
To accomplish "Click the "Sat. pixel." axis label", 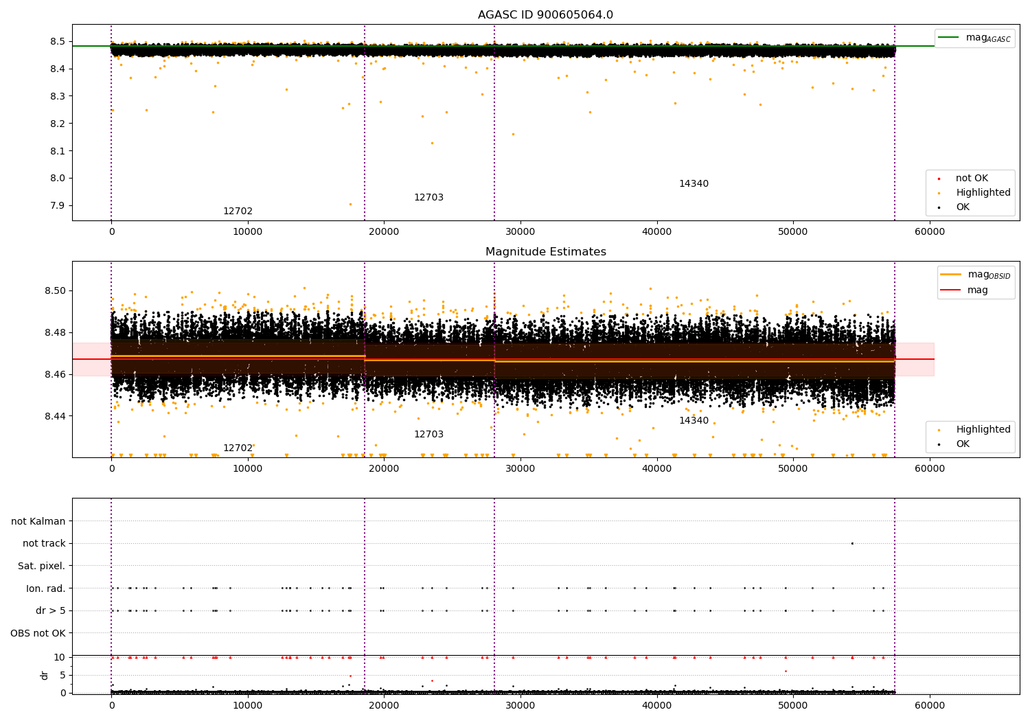I will point(42,566).
